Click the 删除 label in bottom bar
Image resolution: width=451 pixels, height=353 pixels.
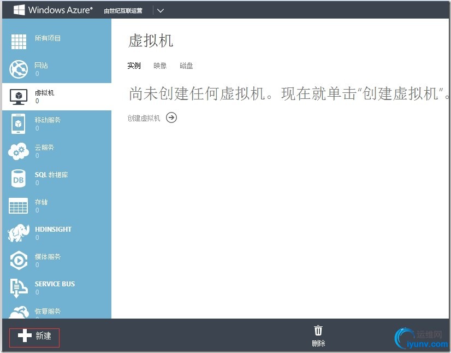318,343
